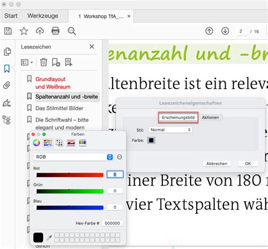
Task: Click the current black color preview swatch
Action: tap(38, 238)
